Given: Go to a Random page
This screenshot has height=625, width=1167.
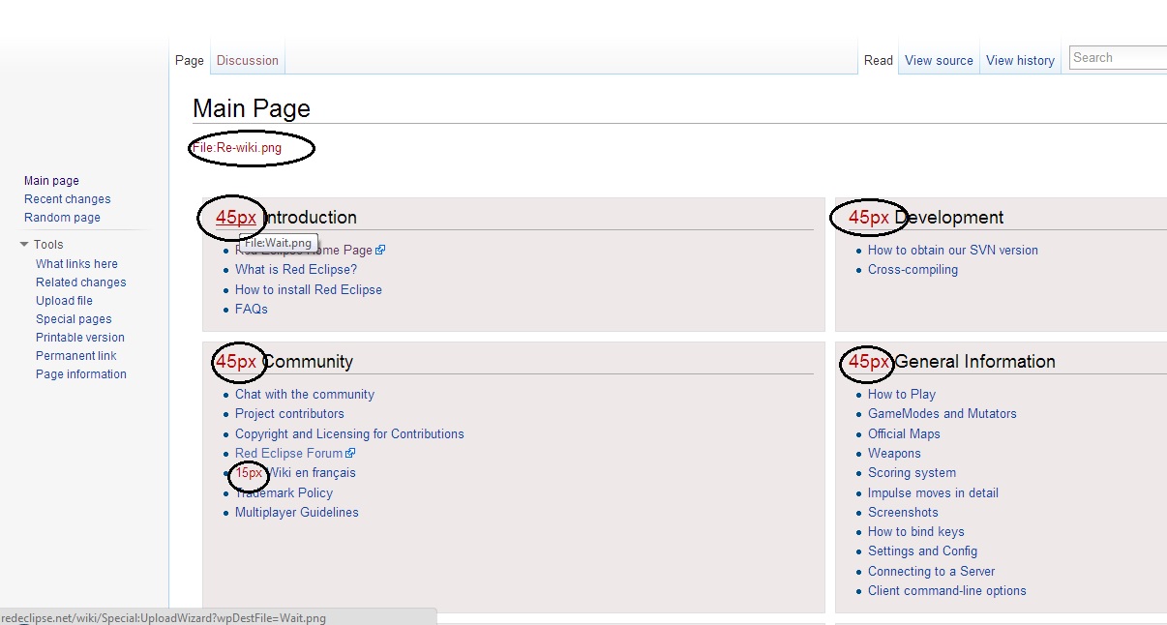Looking at the screenshot, I should point(62,218).
